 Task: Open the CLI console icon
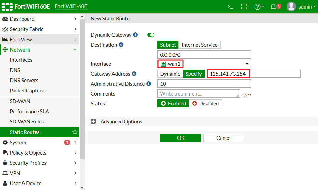pyautogui.click(x=230, y=7)
